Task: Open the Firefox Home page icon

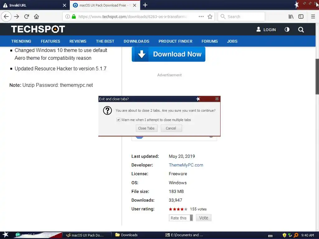Action: [36, 16]
